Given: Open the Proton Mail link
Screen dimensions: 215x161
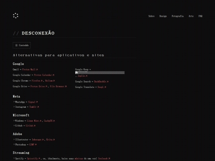Looking at the screenshot, I should point(30,70).
